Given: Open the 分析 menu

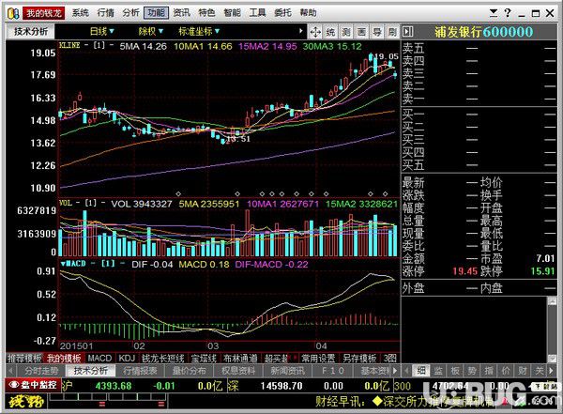Looking at the screenshot, I should click(130, 13).
